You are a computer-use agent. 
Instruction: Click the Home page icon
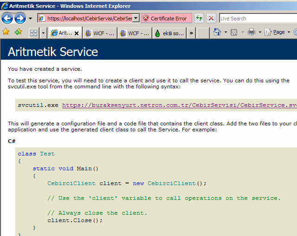point(217,32)
